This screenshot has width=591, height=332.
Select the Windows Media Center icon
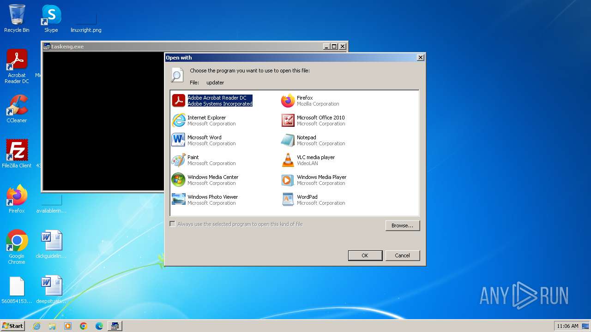[178, 180]
